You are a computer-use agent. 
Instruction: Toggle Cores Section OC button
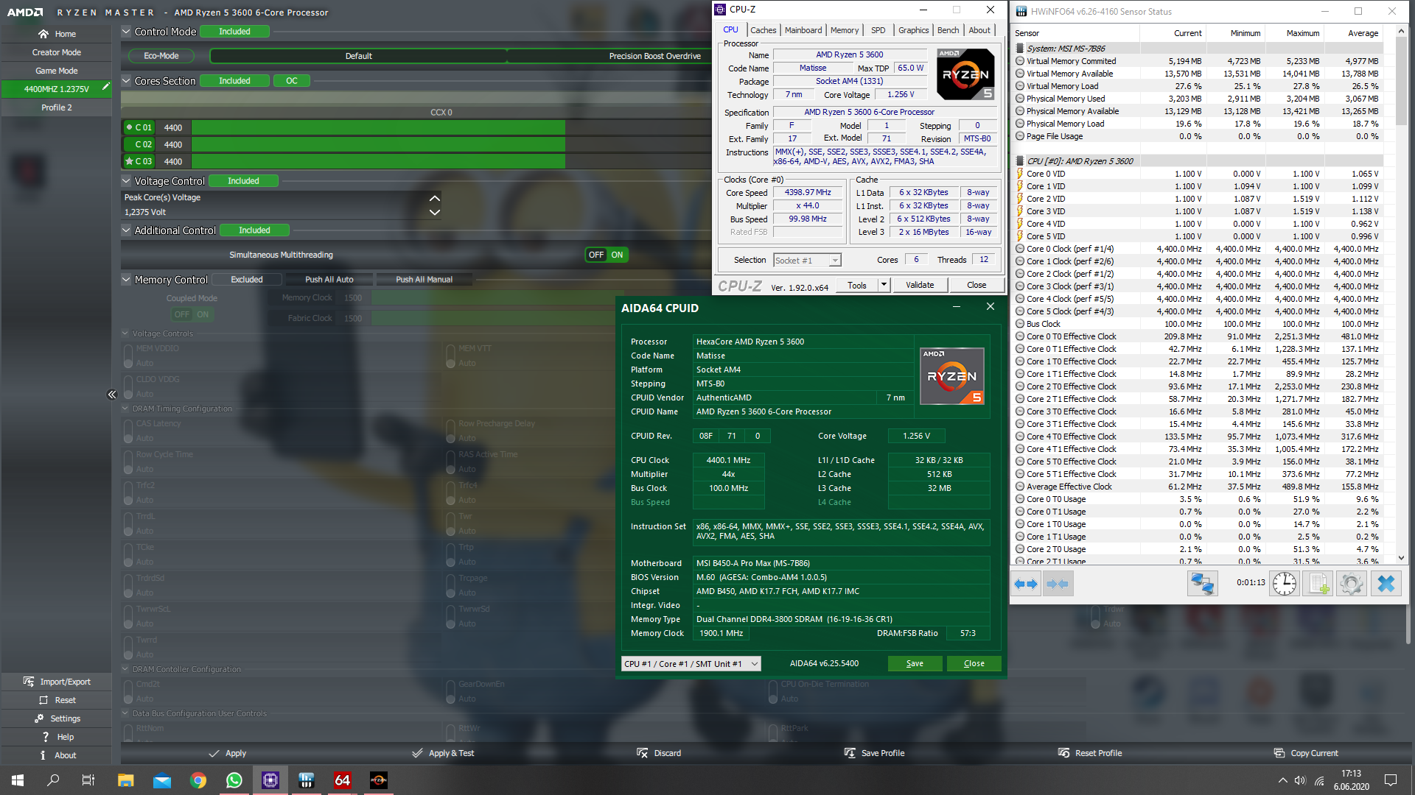[292, 81]
